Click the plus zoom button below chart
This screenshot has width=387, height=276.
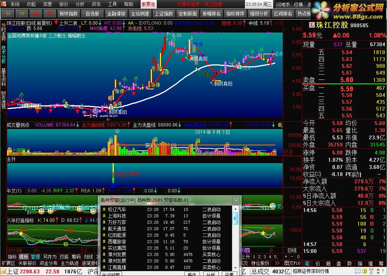286,257
